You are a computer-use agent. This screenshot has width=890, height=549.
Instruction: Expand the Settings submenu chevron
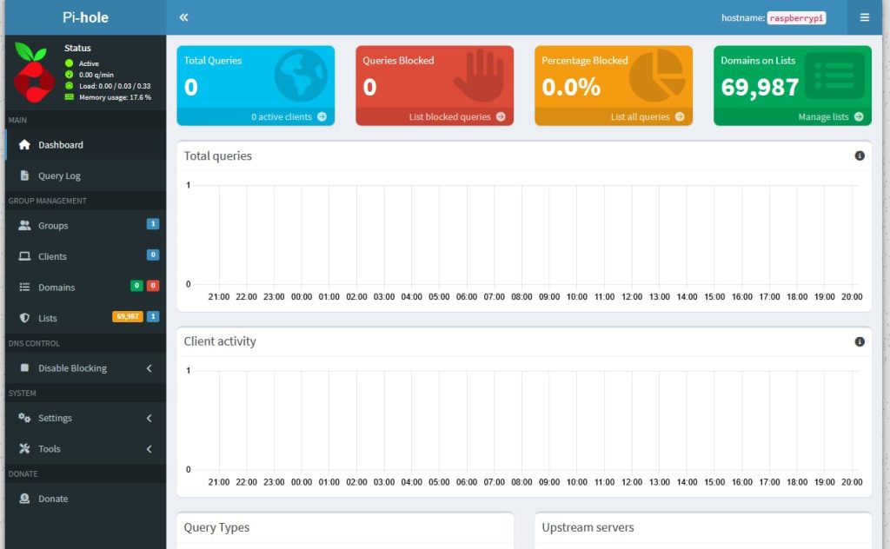(x=149, y=419)
